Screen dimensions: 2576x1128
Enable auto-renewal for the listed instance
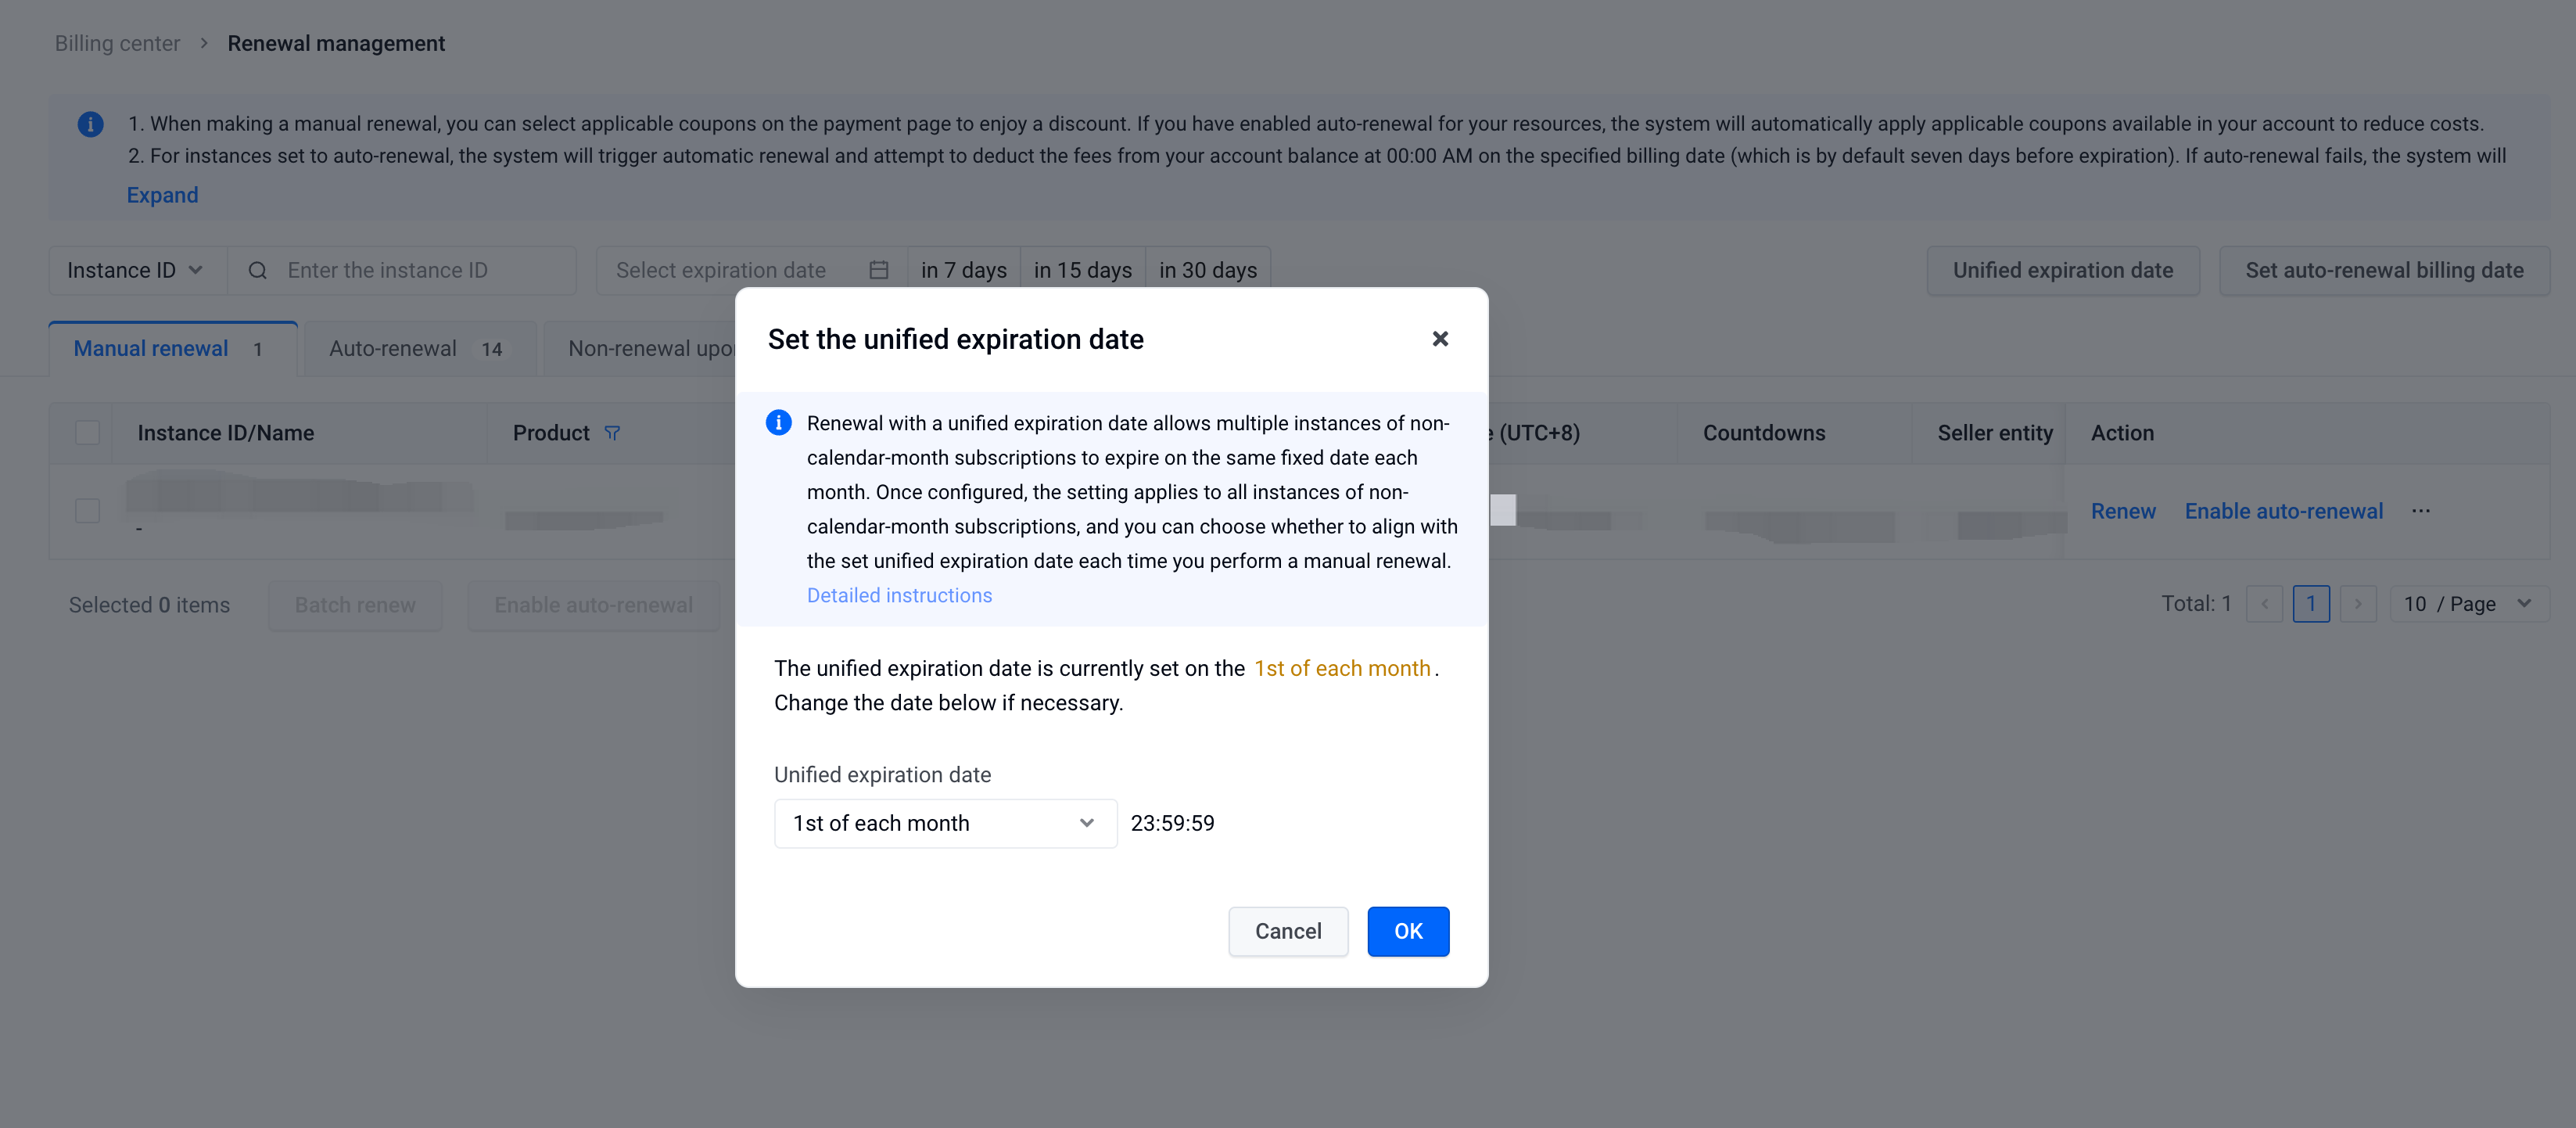tap(2284, 508)
